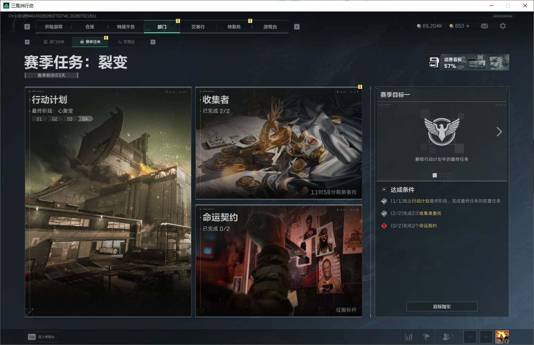Open the level 60 player avatar

click(x=502, y=337)
